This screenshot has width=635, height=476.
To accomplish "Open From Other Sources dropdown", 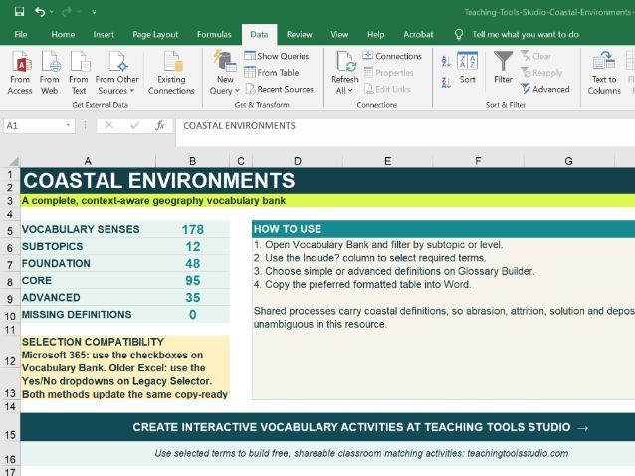I will pyautogui.click(x=117, y=73).
